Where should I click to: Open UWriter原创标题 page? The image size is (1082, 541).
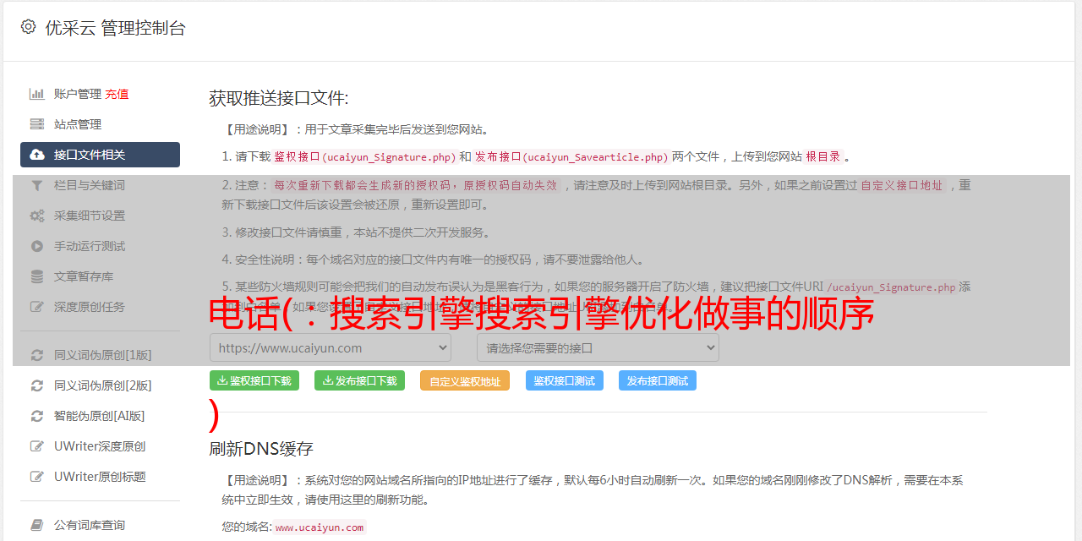tap(100, 477)
